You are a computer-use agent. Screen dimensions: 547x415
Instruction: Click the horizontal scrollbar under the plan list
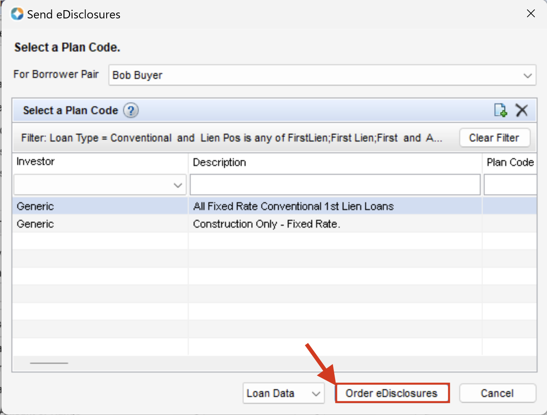[49, 363]
